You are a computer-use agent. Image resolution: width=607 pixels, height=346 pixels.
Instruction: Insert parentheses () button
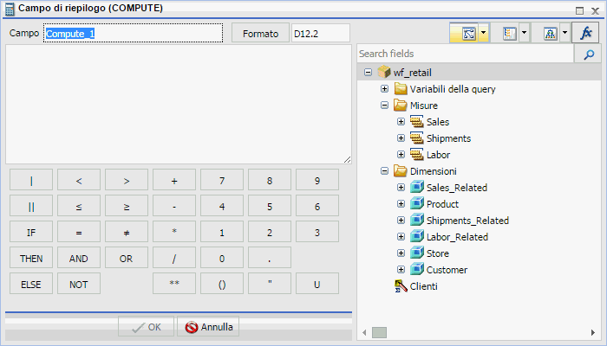(222, 284)
